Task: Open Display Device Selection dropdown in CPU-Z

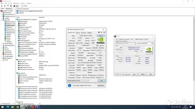Action: pyautogui.click(x=126, y=43)
